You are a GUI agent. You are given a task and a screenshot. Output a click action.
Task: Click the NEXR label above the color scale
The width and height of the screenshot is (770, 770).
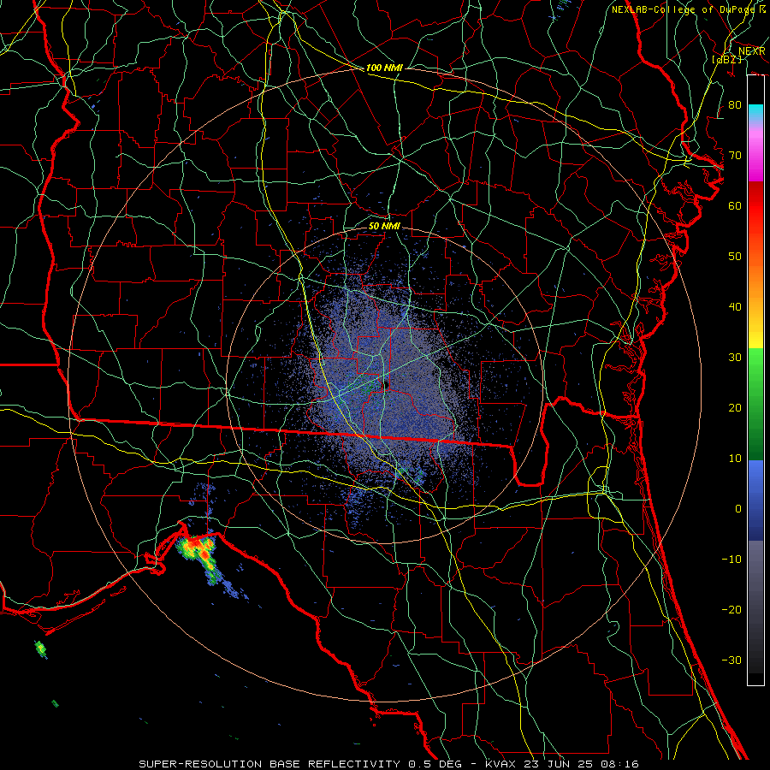(x=752, y=51)
